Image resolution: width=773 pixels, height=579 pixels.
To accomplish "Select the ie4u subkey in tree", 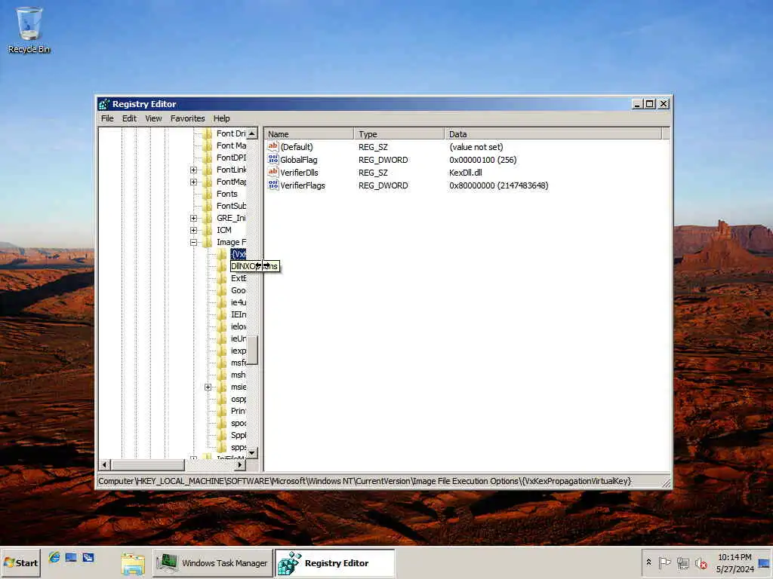I will coord(238,302).
